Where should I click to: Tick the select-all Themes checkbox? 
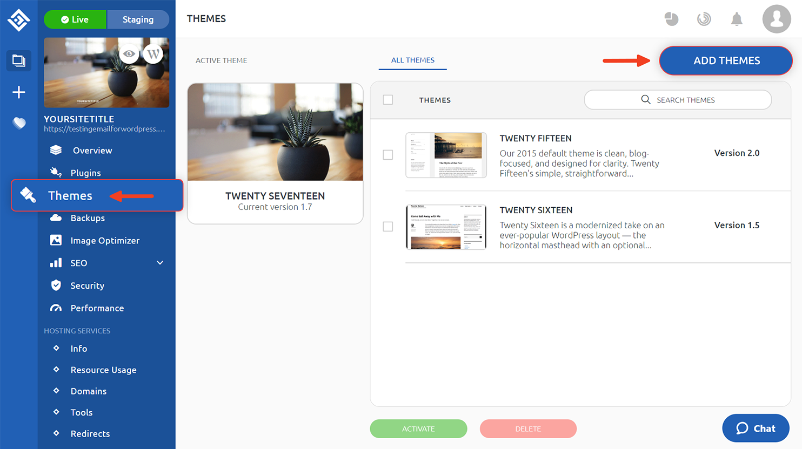click(387, 100)
